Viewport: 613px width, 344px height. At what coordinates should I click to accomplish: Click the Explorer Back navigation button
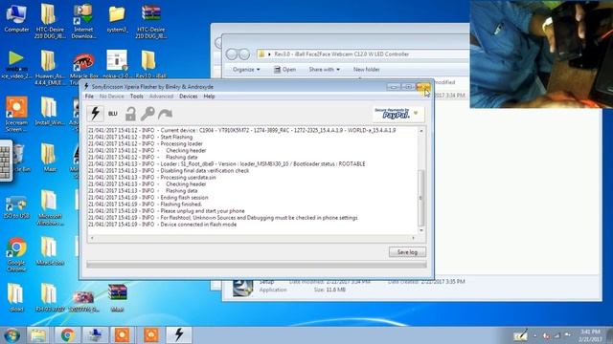(x=232, y=54)
